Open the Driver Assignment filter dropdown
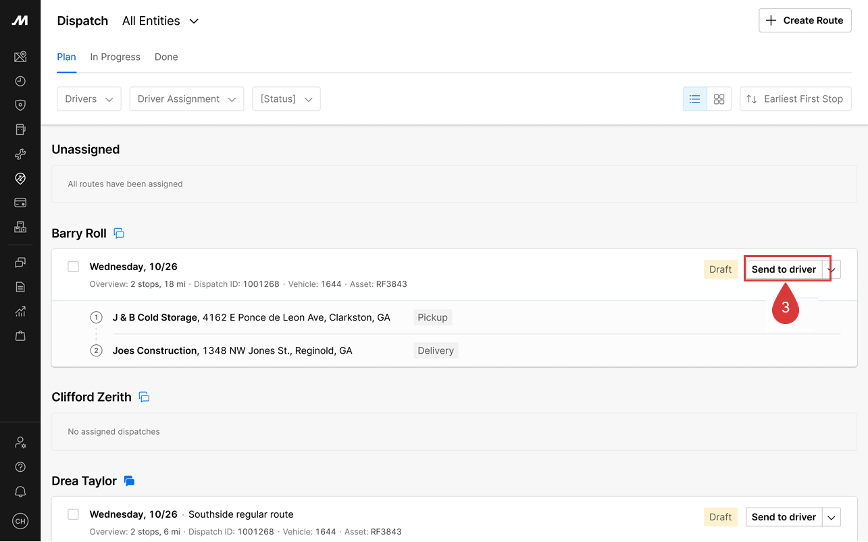868x542 pixels. (186, 99)
